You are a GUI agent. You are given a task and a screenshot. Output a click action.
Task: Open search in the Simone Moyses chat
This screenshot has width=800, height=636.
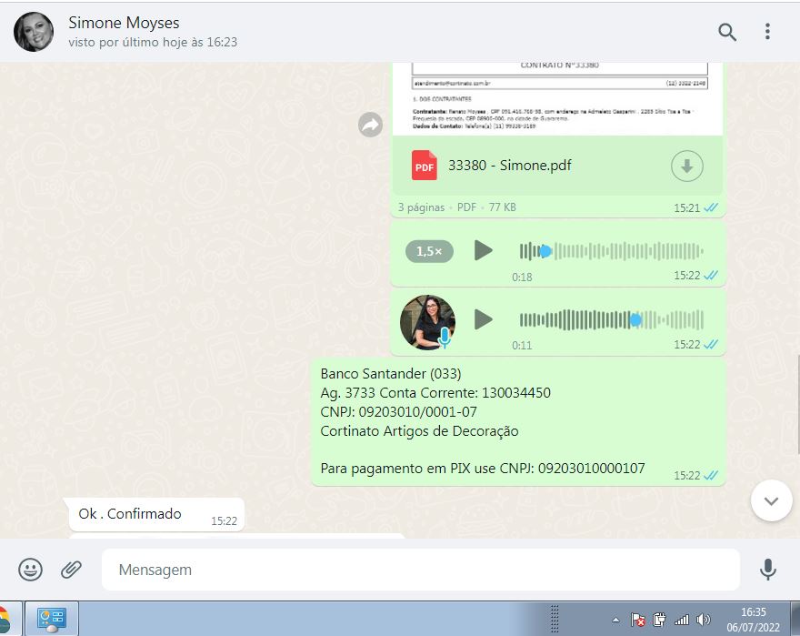(727, 32)
